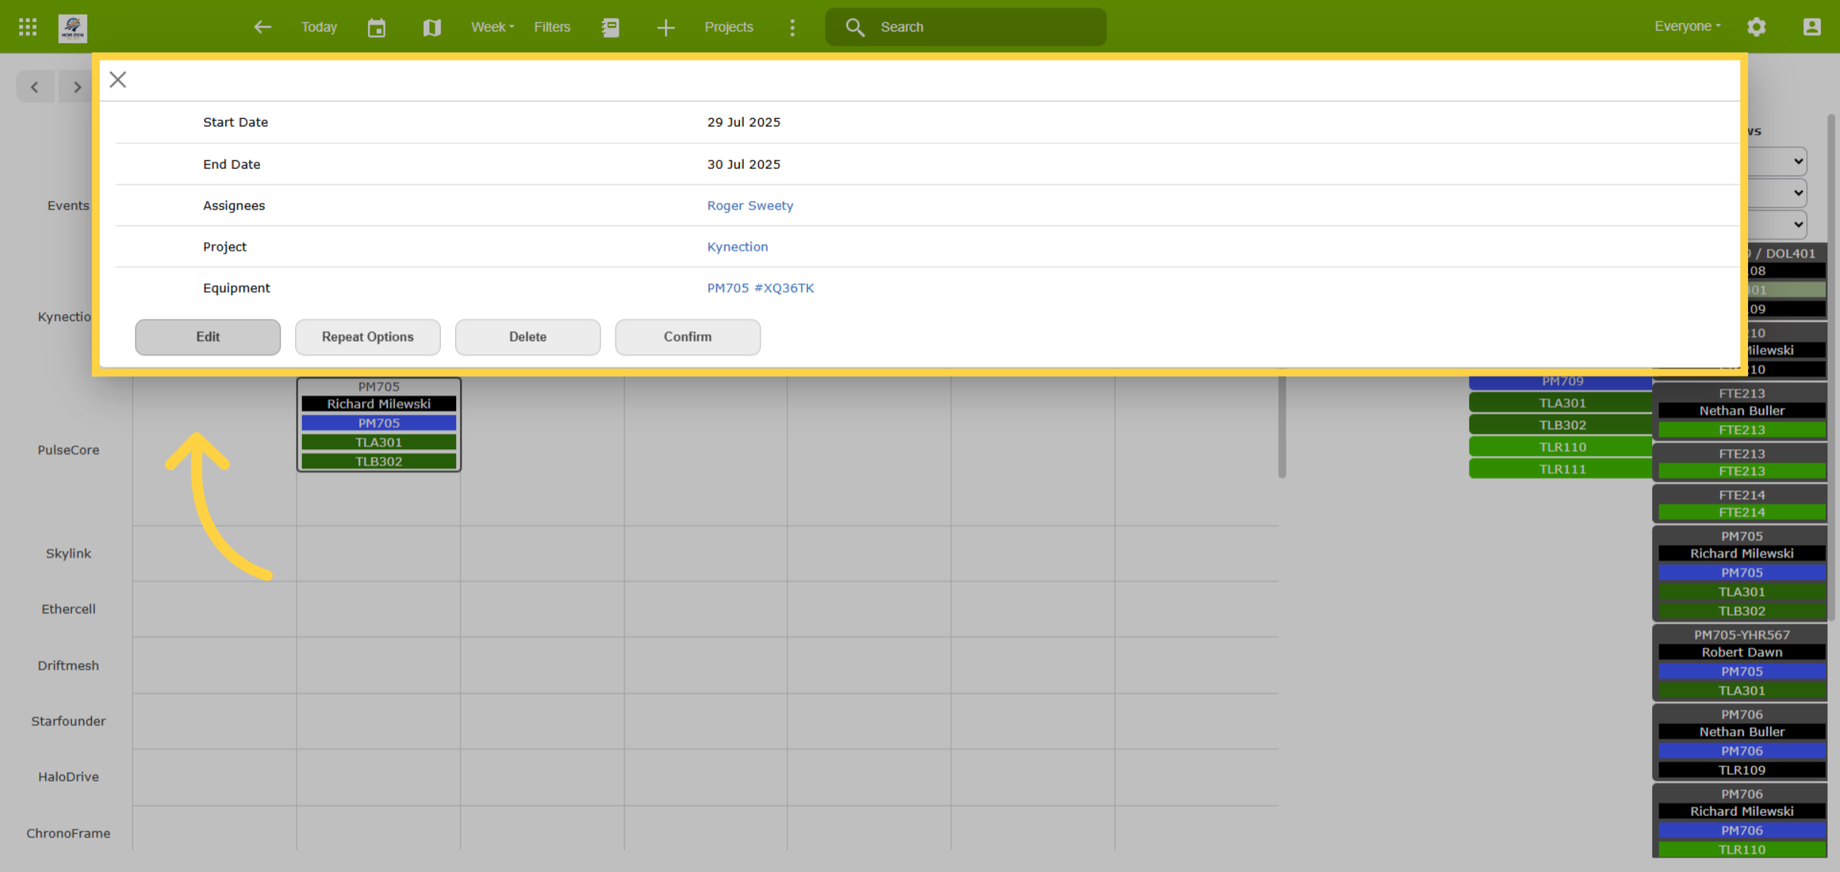Open the Filters menu
The height and width of the screenshot is (872, 1840).
pyautogui.click(x=552, y=27)
